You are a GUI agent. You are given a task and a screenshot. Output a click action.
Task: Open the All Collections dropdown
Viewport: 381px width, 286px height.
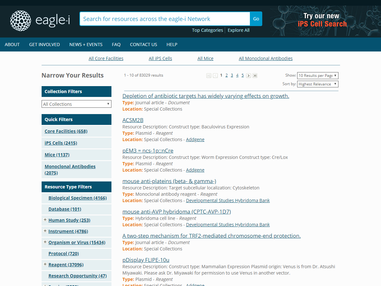click(77, 104)
